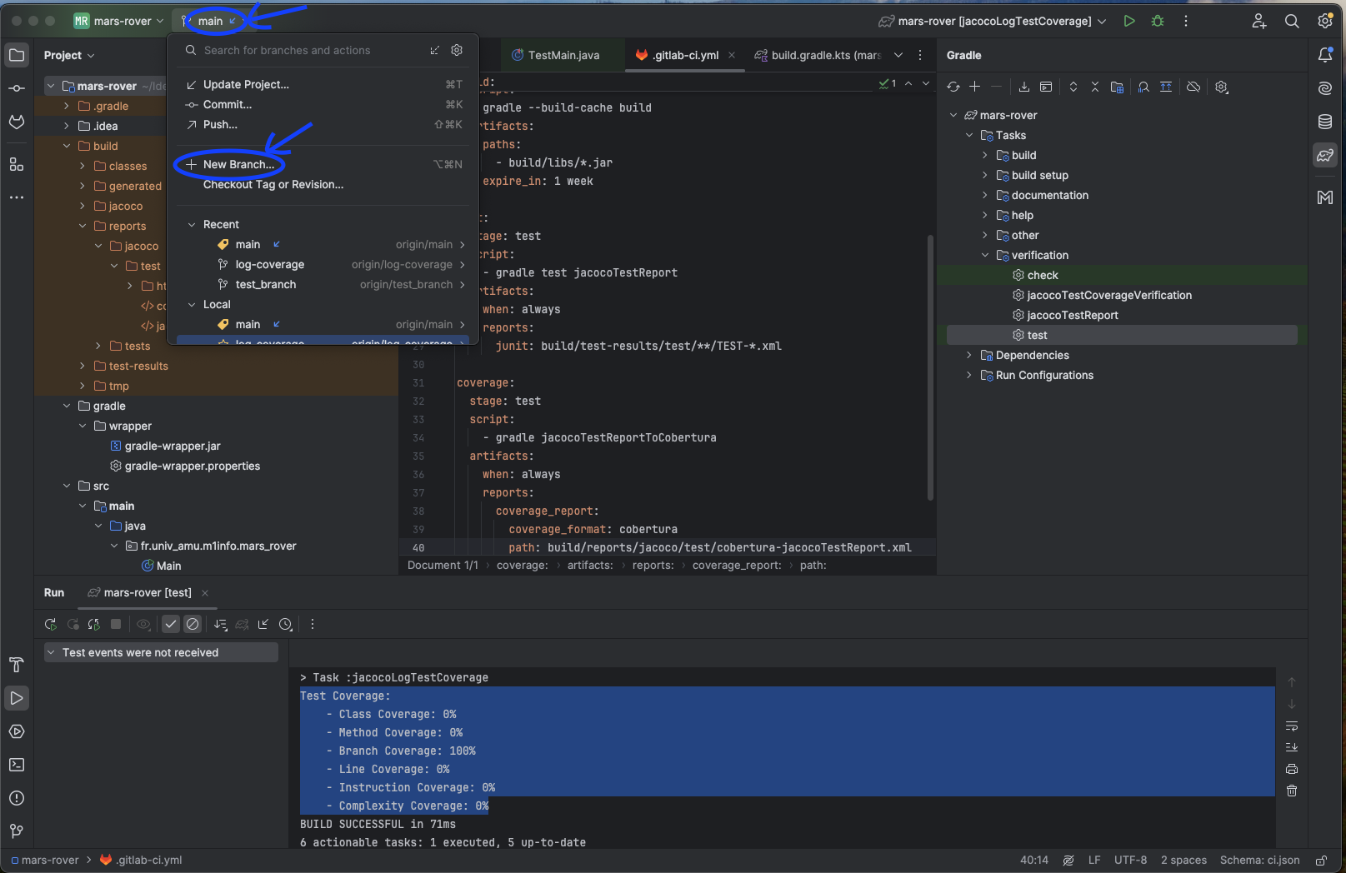Toggle Show Passed tests checkmark

tap(171, 624)
